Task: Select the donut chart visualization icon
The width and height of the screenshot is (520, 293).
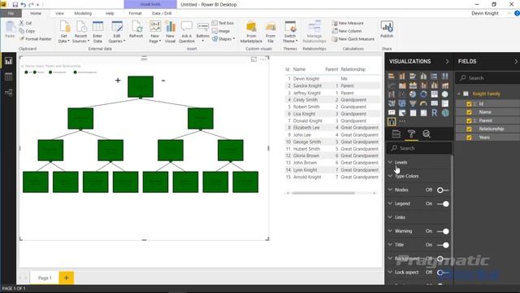Action: pos(423,94)
